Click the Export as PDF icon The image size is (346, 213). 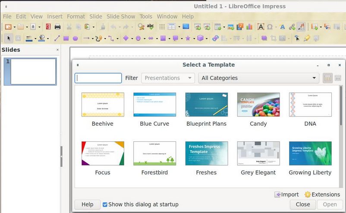pos(48,27)
